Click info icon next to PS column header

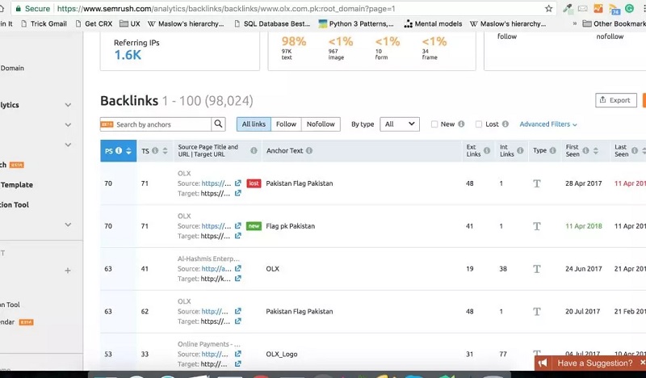click(119, 150)
